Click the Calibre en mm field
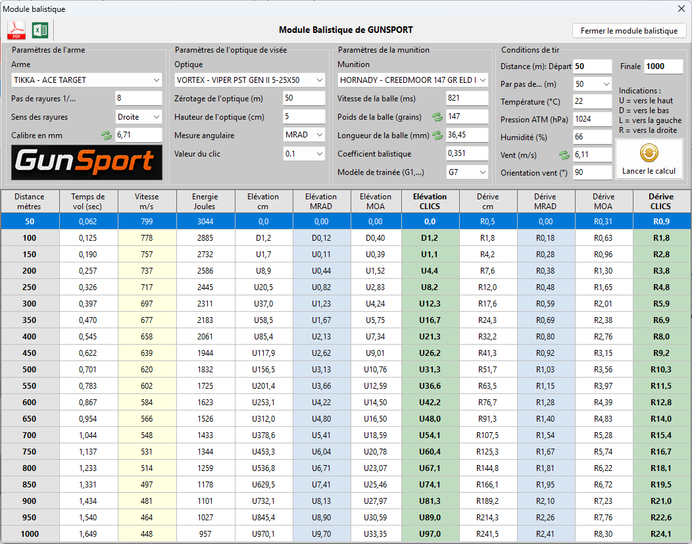This screenshot has height=544, width=692. pyautogui.click(x=138, y=135)
